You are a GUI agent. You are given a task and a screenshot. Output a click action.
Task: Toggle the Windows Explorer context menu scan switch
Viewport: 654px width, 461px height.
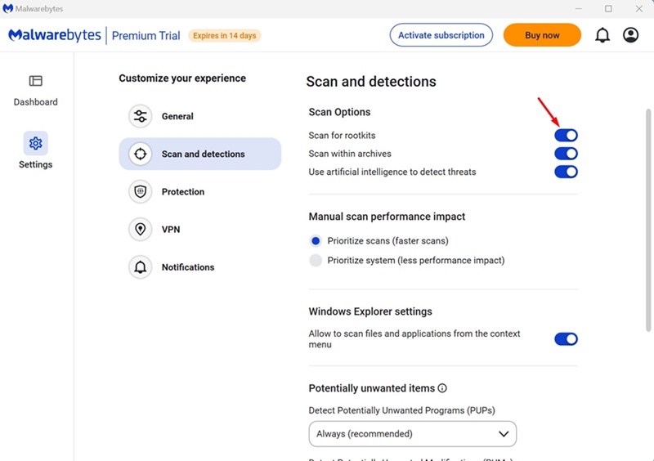point(566,339)
